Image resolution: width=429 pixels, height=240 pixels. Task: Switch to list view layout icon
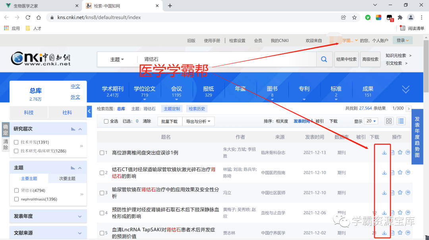pyautogui.click(x=401, y=121)
